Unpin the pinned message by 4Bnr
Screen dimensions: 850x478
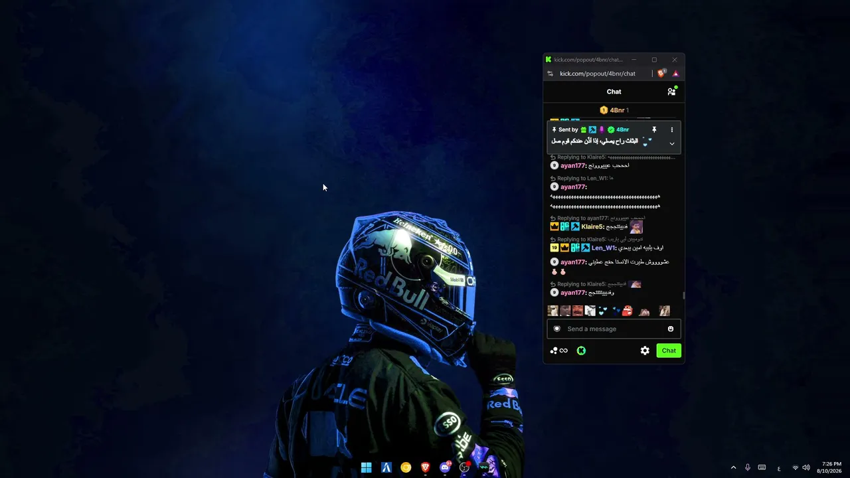tap(654, 129)
